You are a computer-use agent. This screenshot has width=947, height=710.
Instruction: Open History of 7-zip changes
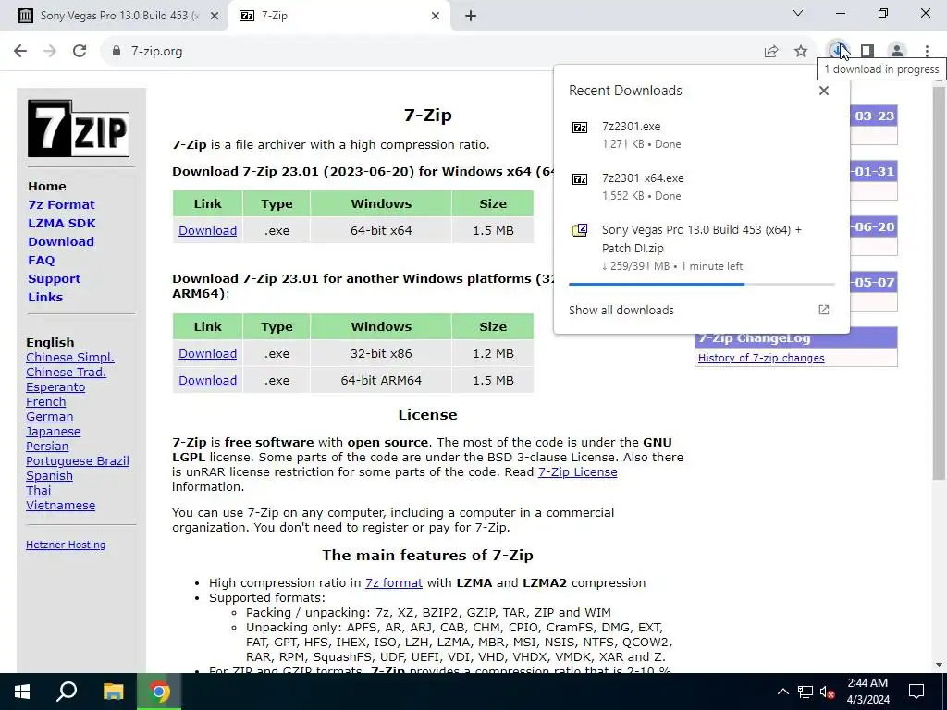pyautogui.click(x=761, y=358)
